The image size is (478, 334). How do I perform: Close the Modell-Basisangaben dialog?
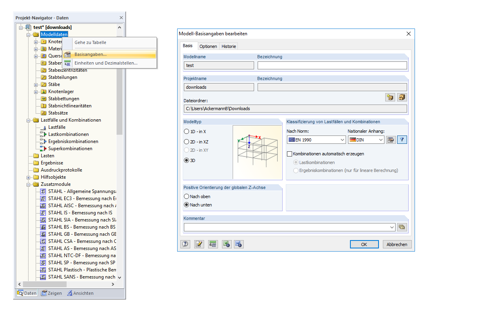[x=409, y=34]
